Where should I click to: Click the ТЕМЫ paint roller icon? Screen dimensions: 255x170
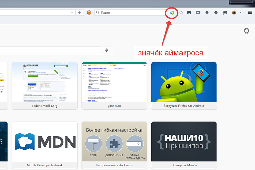[93, 144]
